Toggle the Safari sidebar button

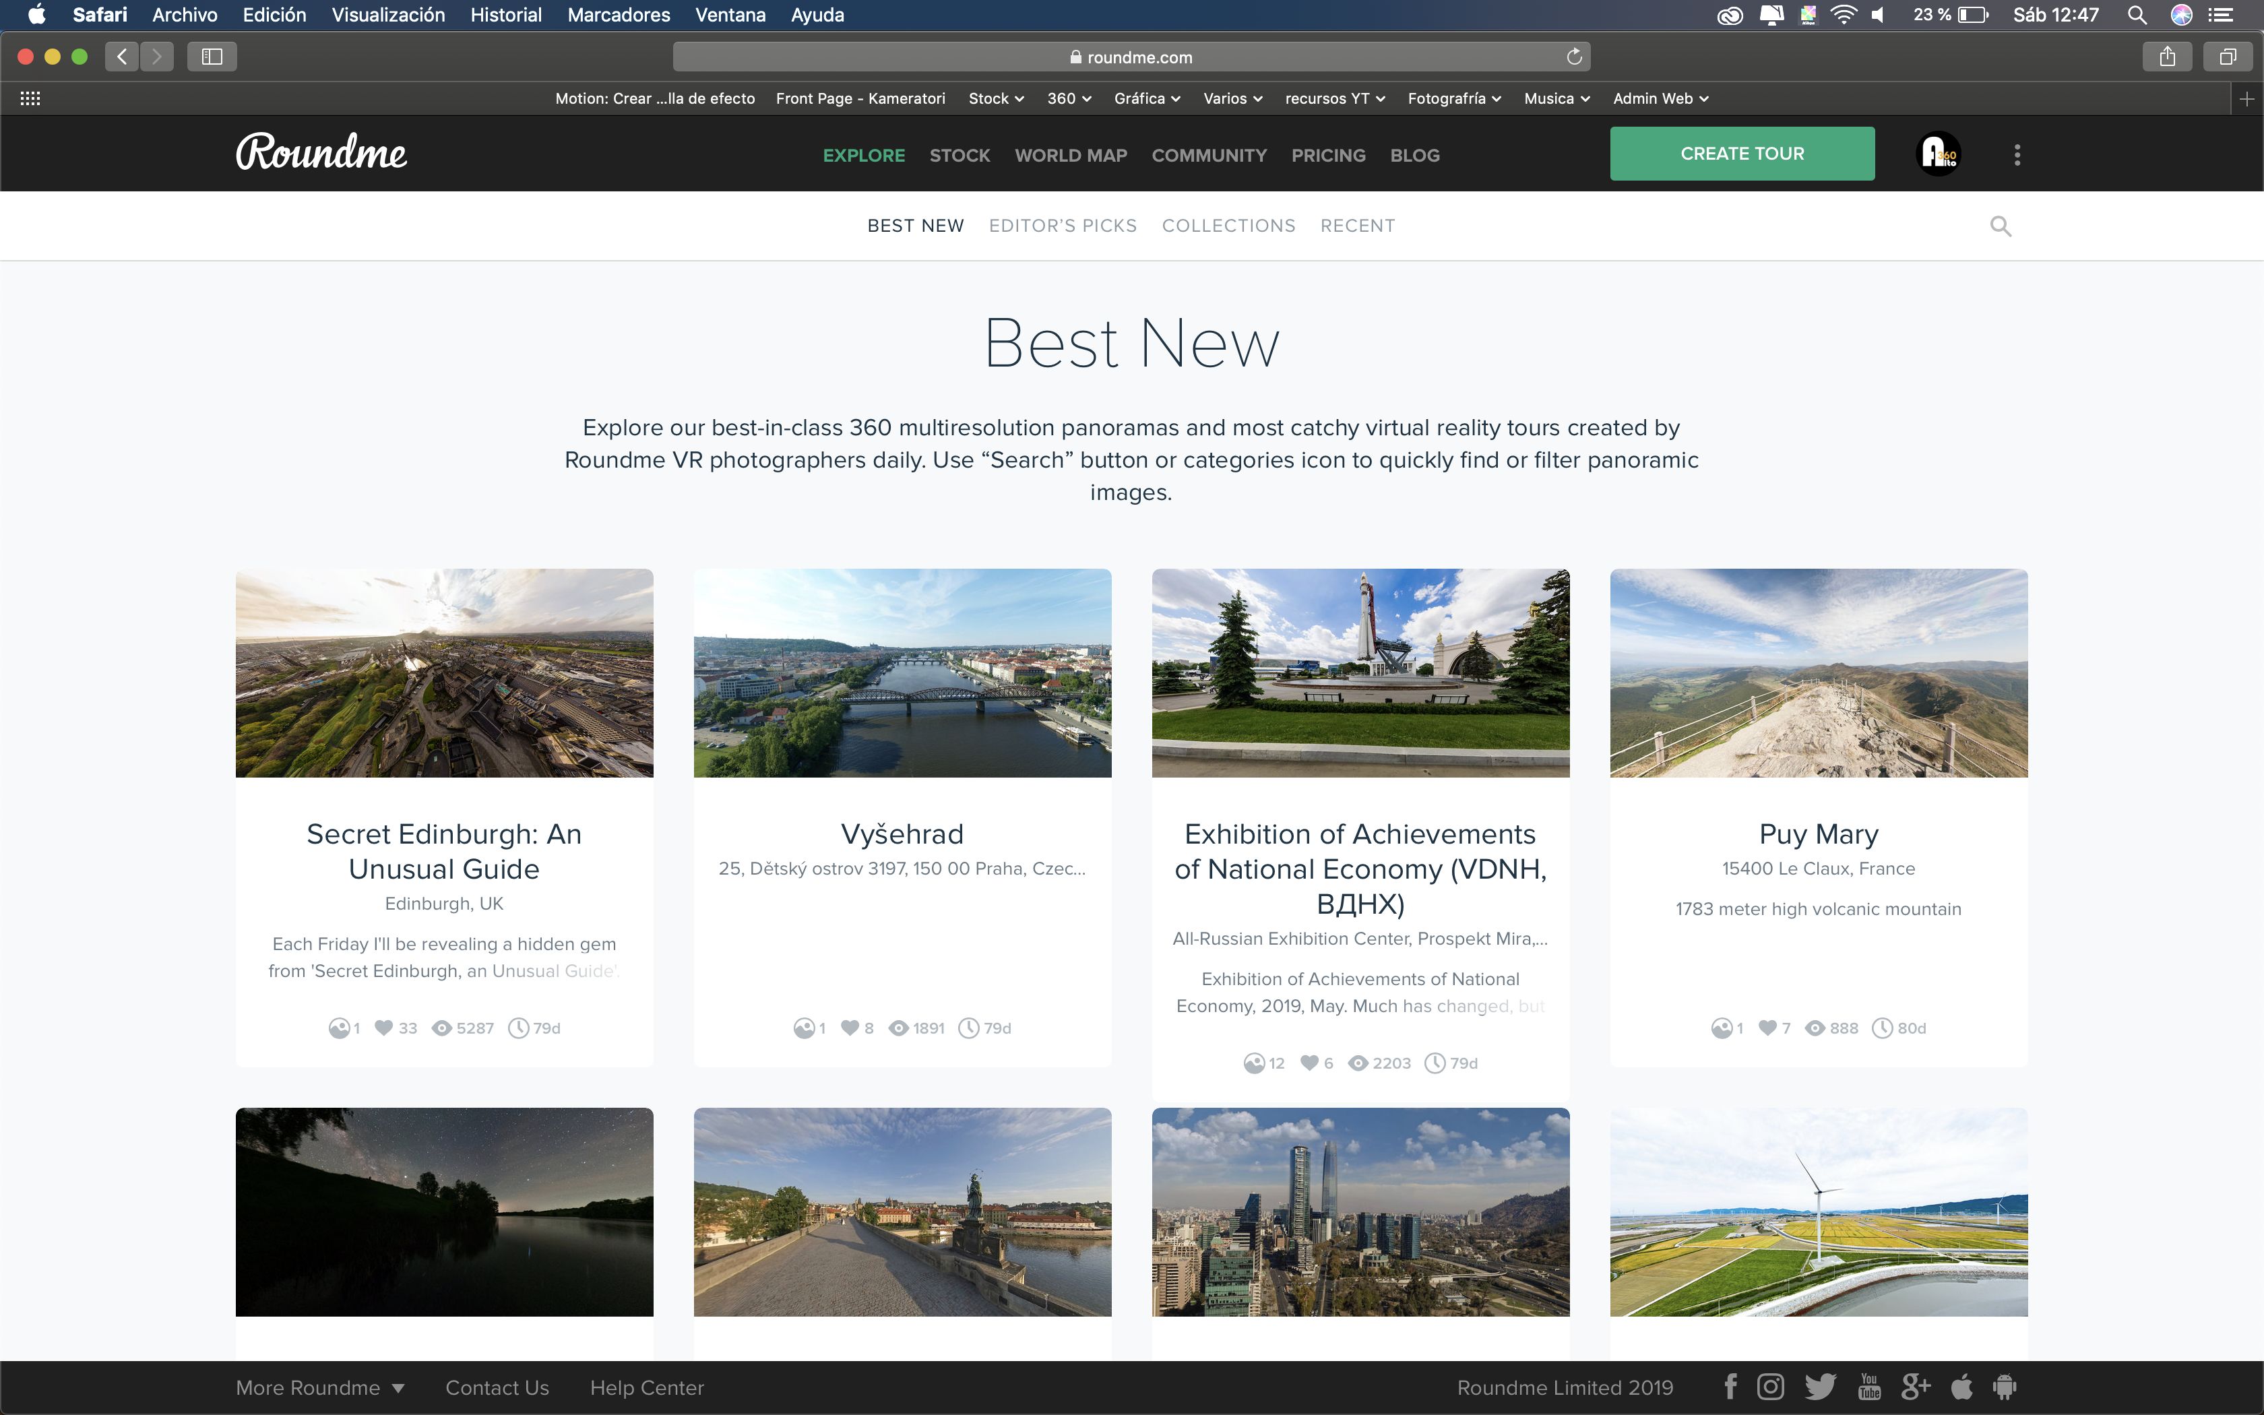click(212, 57)
